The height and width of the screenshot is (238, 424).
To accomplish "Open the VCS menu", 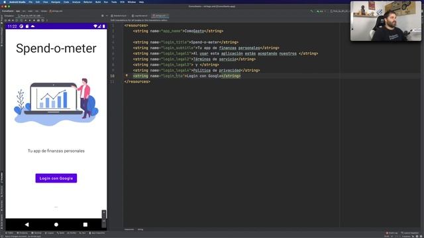I will 122,2.
